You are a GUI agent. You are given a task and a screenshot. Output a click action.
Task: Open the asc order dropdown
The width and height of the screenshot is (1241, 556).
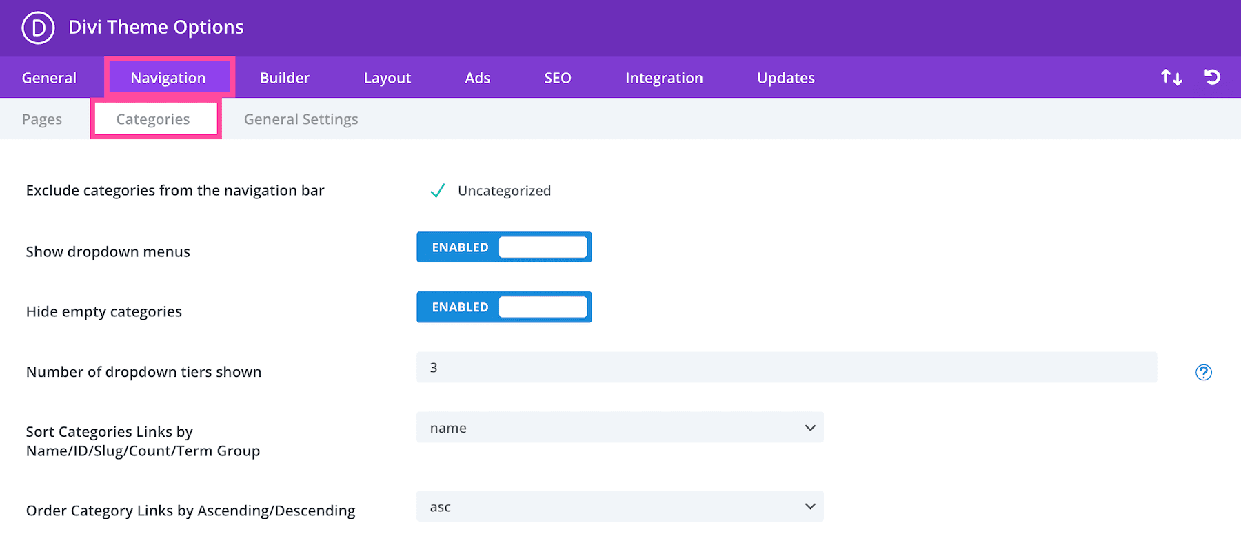click(620, 506)
